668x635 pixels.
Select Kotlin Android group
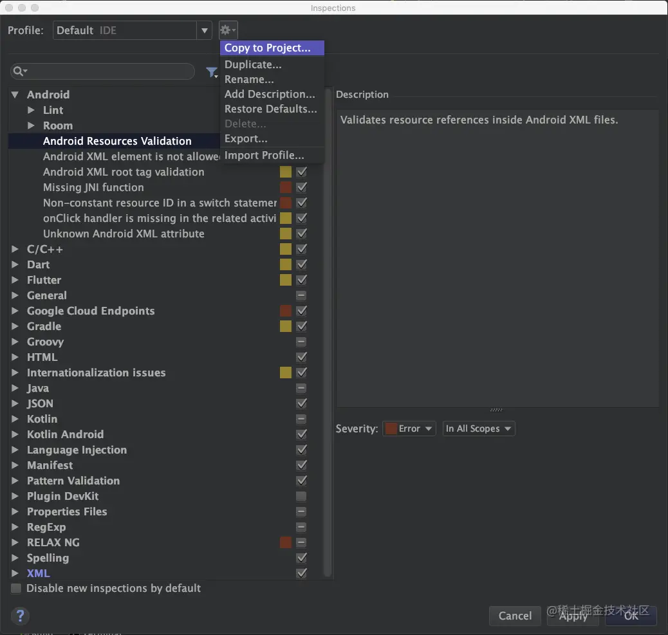tap(65, 434)
